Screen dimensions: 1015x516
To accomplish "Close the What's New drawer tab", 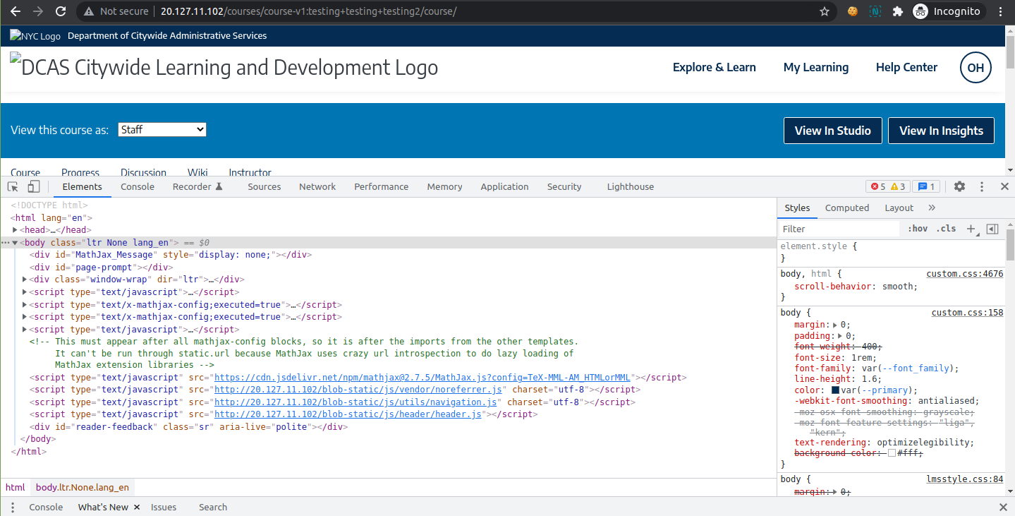I will coord(137,507).
